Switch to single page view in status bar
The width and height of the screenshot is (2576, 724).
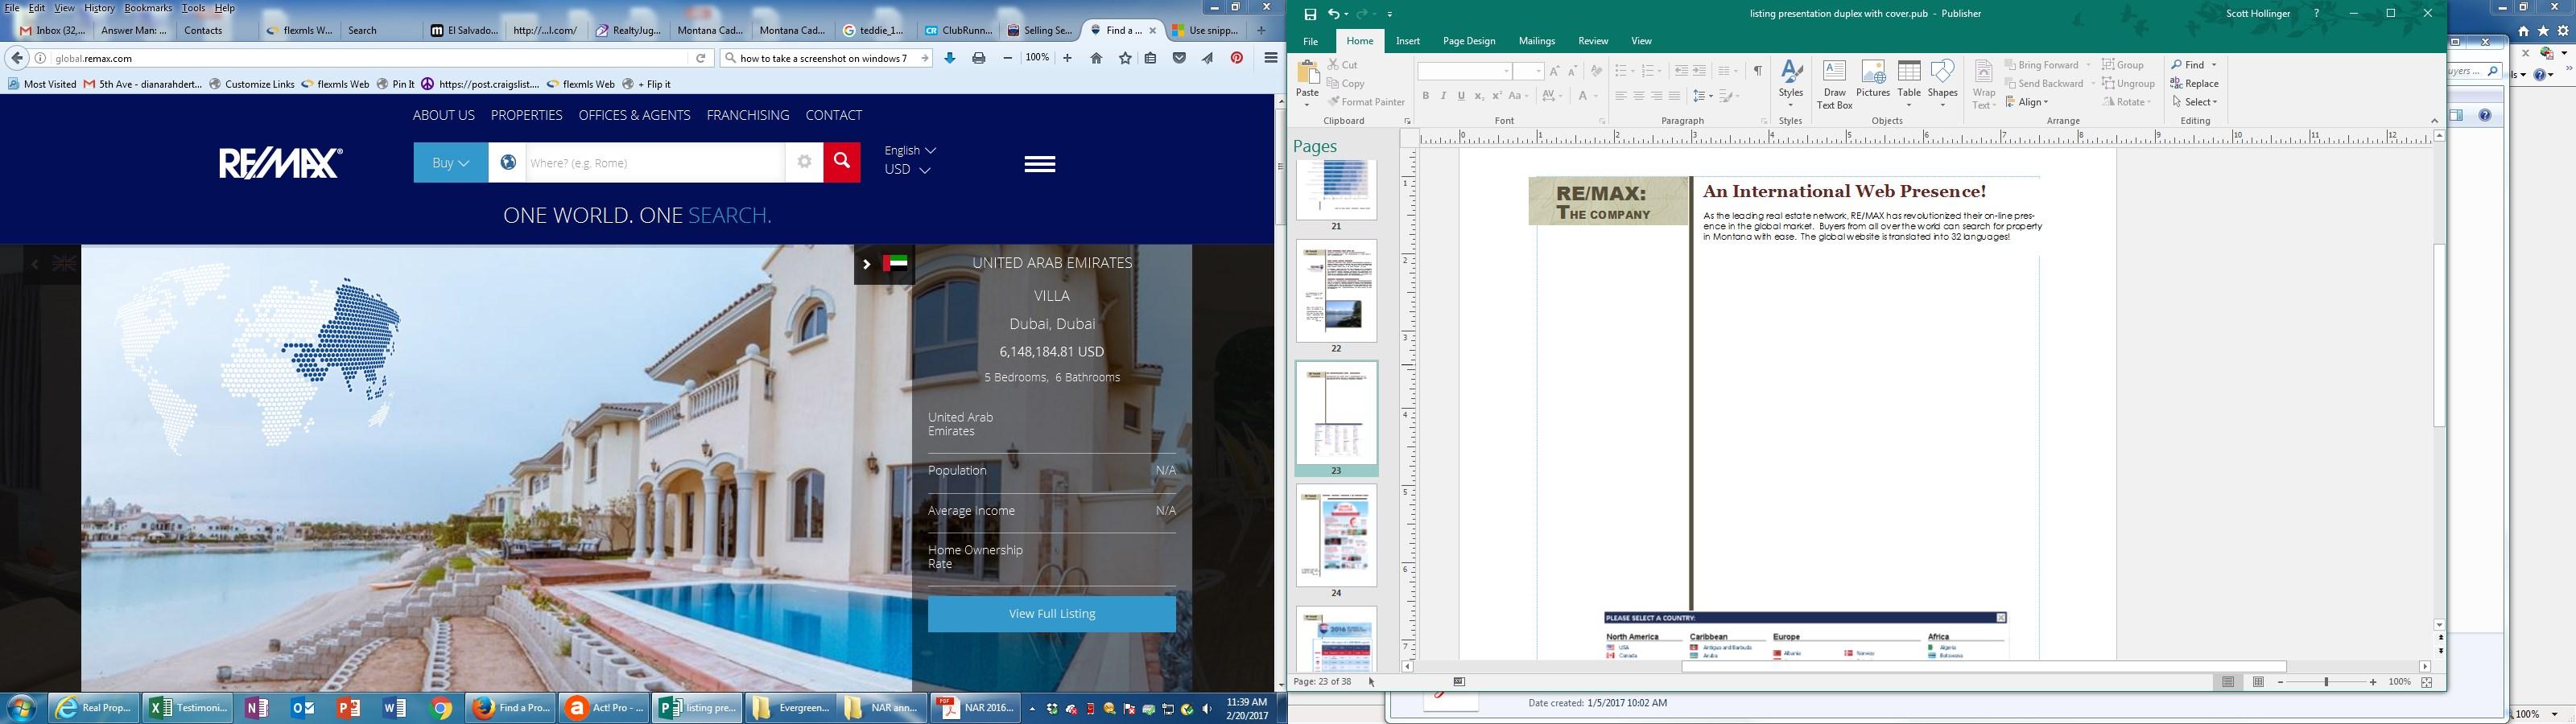click(x=2228, y=682)
